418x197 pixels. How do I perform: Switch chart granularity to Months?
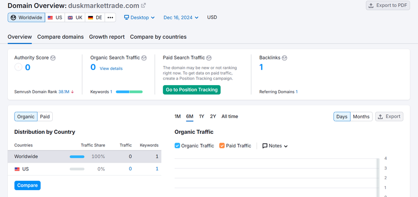(361, 117)
